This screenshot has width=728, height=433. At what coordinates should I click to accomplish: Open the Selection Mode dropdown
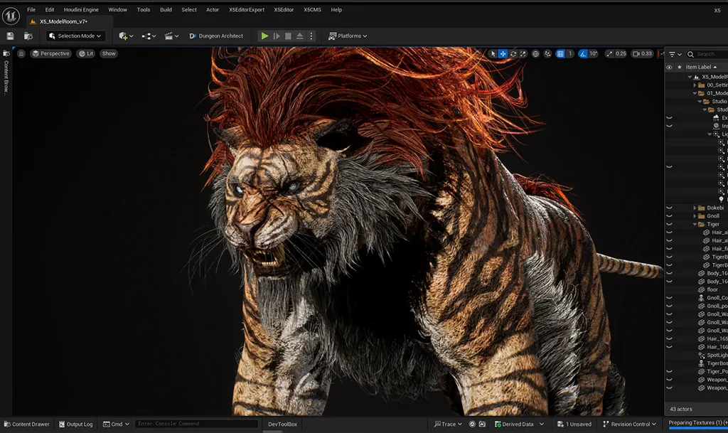[75, 36]
